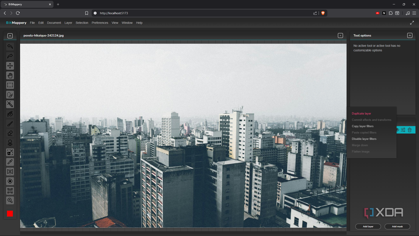Select the image crop tool with picture icon

pyautogui.click(x=10, y=152)
